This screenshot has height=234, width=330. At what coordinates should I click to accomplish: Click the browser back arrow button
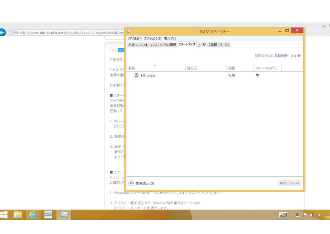point(2,32)
